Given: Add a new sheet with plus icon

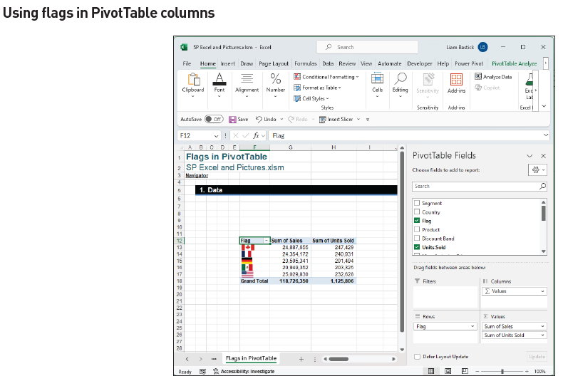Looking at the screenshot, I should click(x=301, y=359).
